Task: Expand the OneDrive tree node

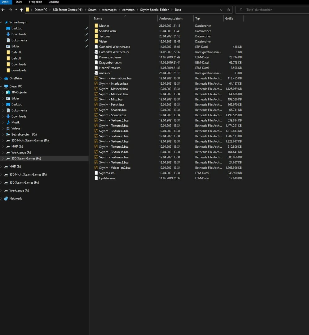Action: coord(1,78)
